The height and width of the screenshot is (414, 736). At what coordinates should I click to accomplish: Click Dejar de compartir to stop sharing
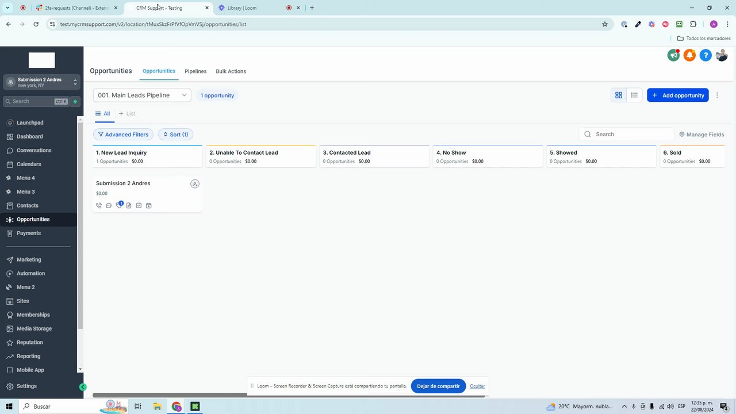tap(438, 386)
